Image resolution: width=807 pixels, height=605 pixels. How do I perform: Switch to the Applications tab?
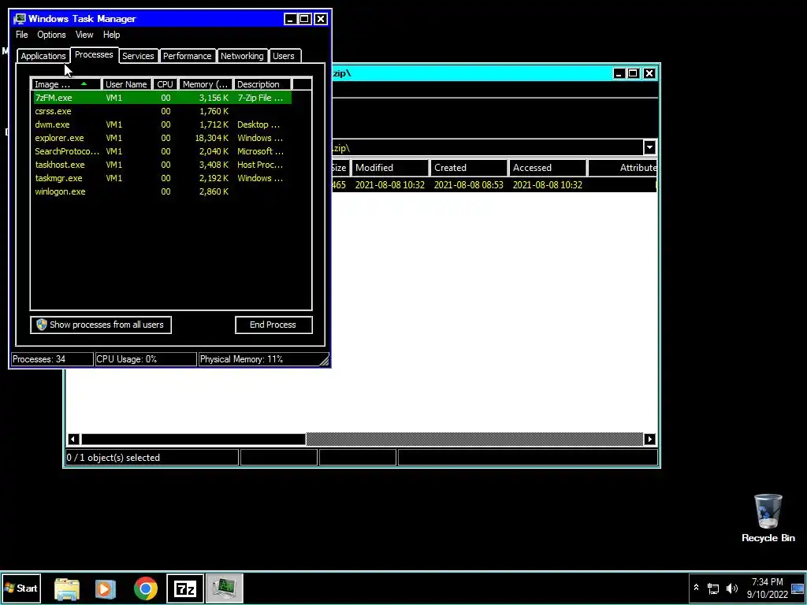click(x=43, y=56)
